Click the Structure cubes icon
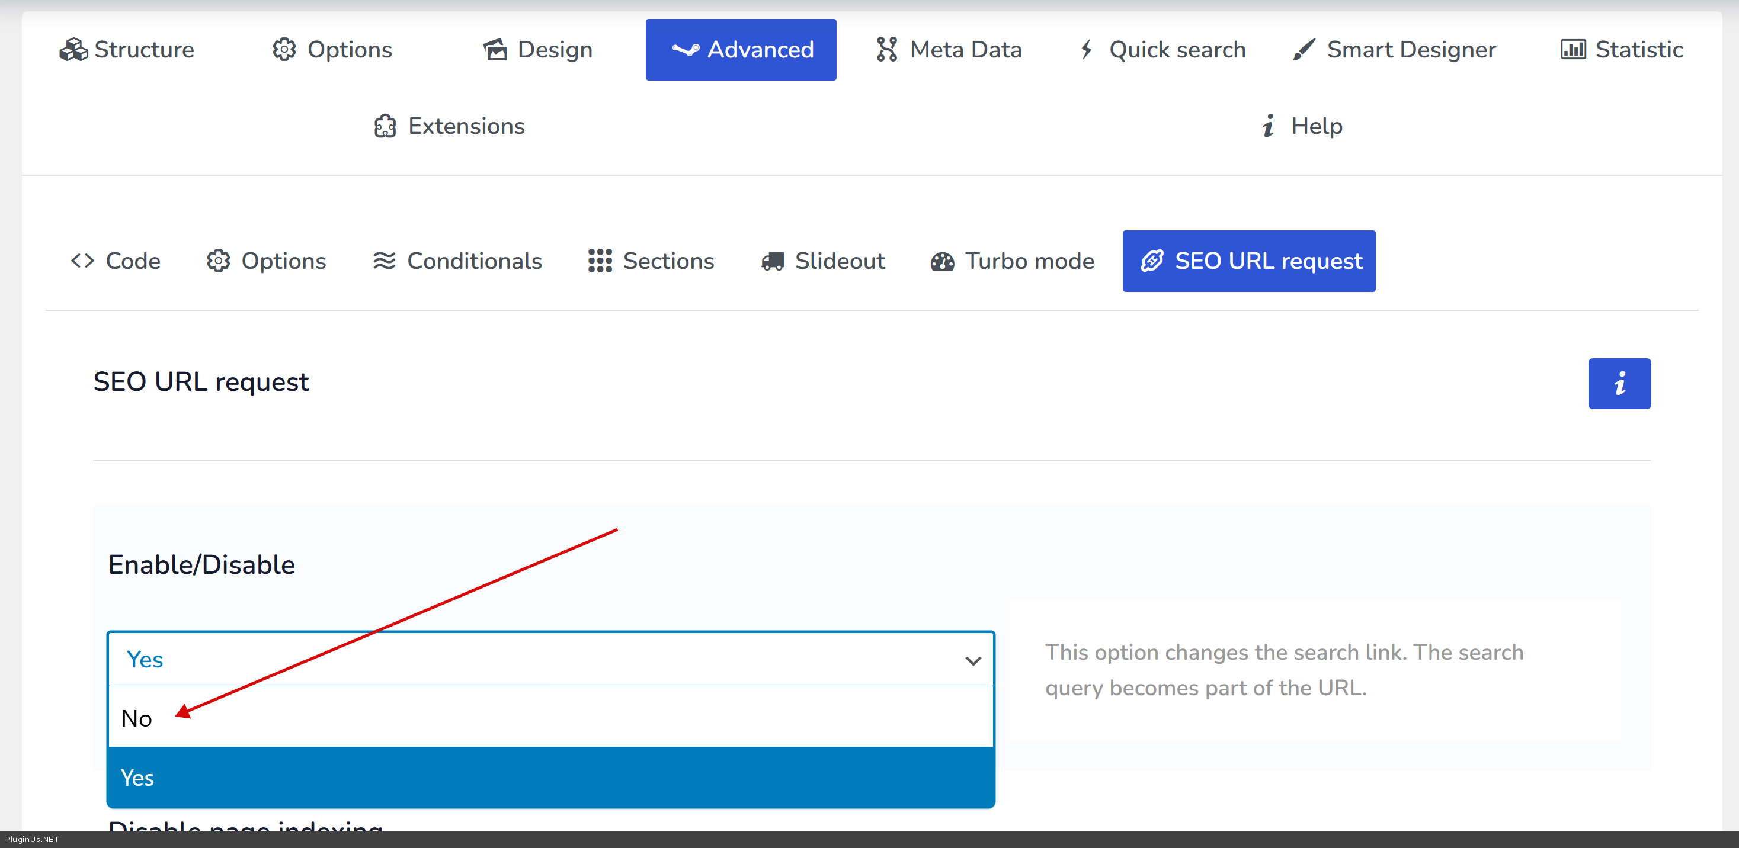 tap(73, 50)
